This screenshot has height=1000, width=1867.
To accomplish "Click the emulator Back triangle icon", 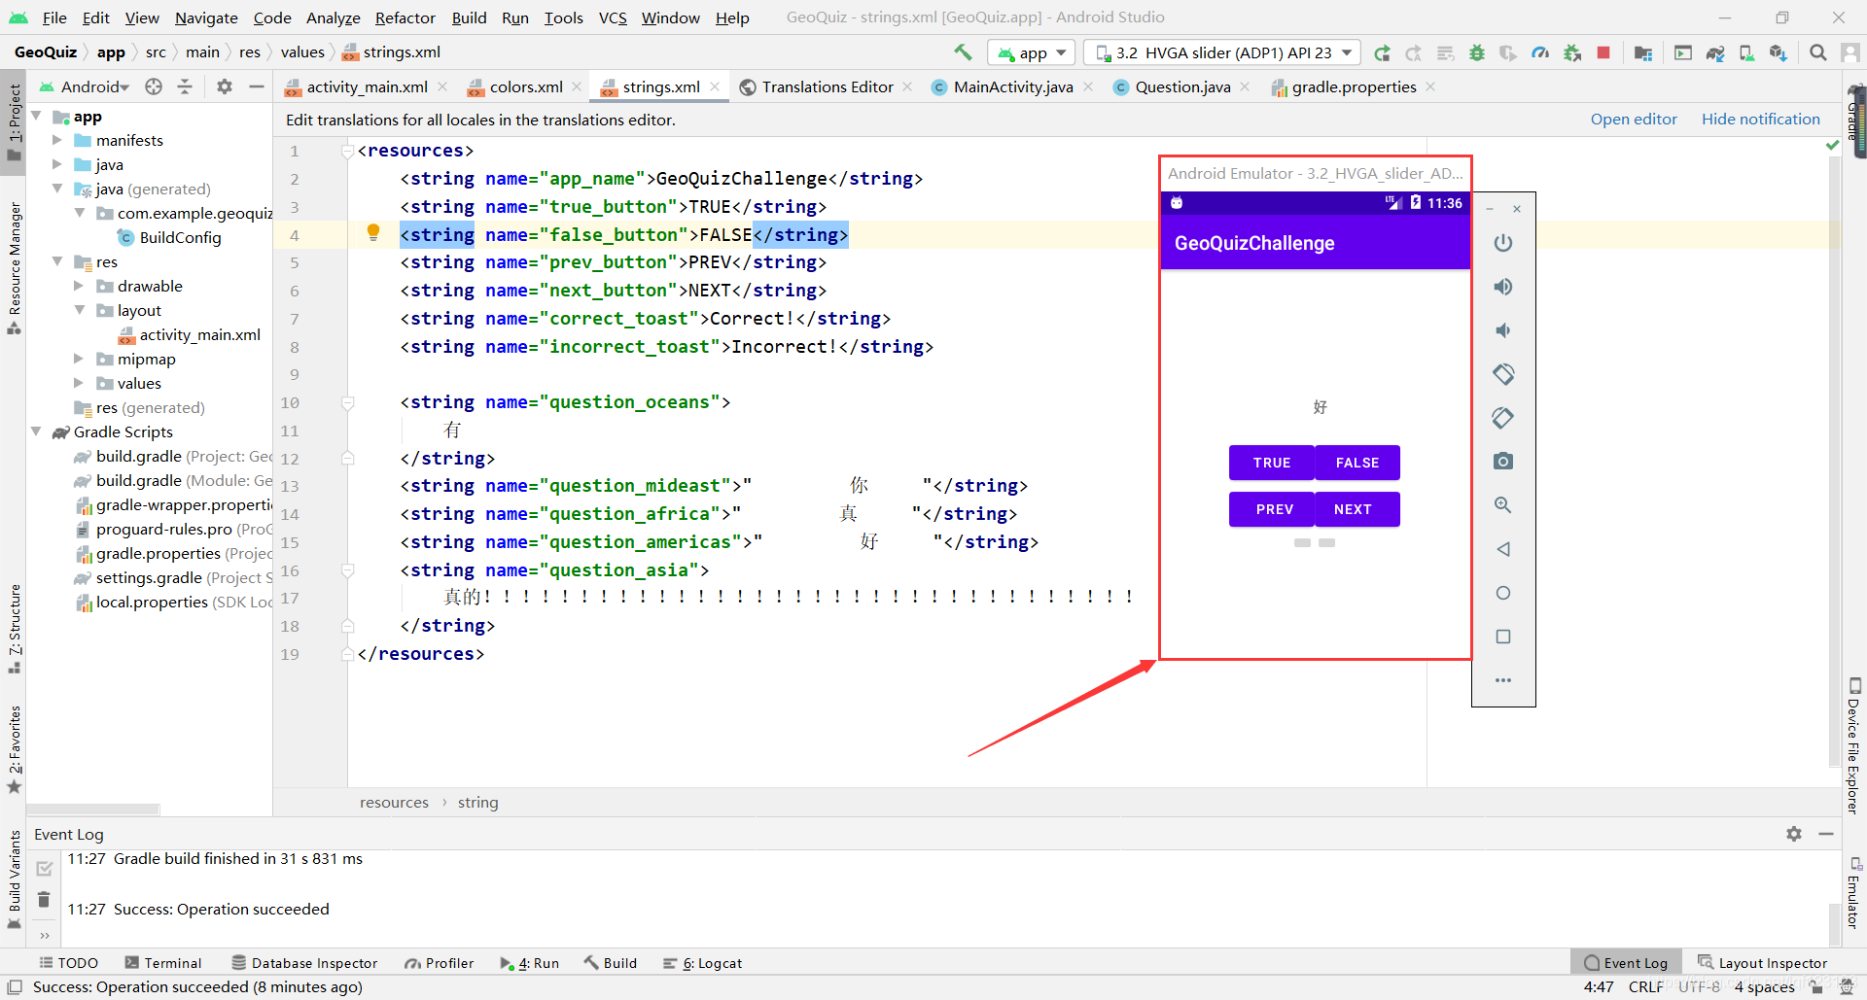I will coord(1503,549).
